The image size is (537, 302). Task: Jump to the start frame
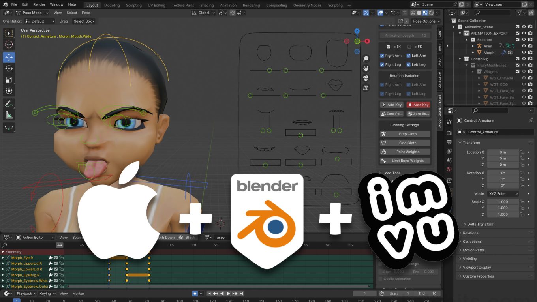tap(209, 293)
